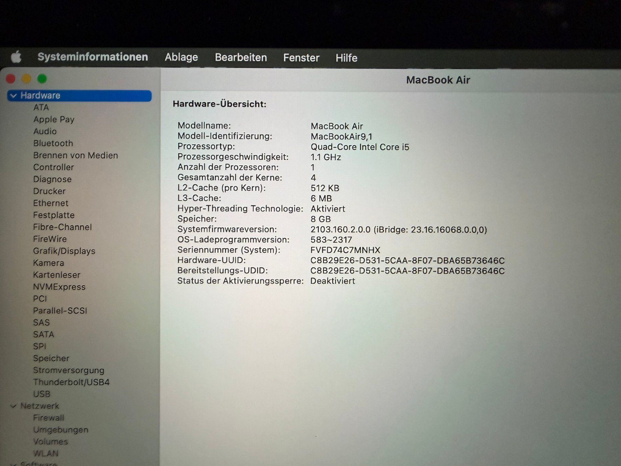The height and width of the screenshot is (466, 621).
Task: Select Audio in the sidebar
Action: (x=45, y=131)
